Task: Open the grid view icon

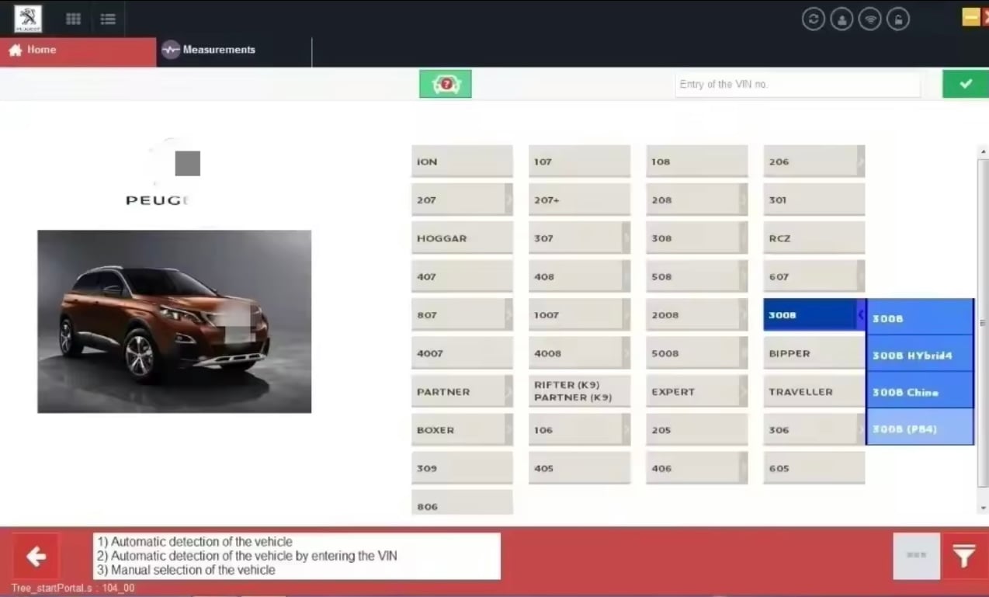Action: pyautogui.click(x=74, y=19)
